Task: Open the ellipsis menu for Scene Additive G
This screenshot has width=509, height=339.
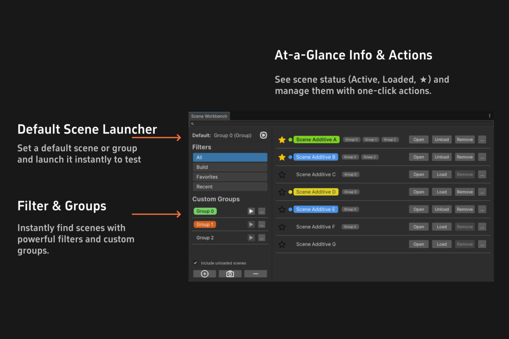Action: click(482, 244)
